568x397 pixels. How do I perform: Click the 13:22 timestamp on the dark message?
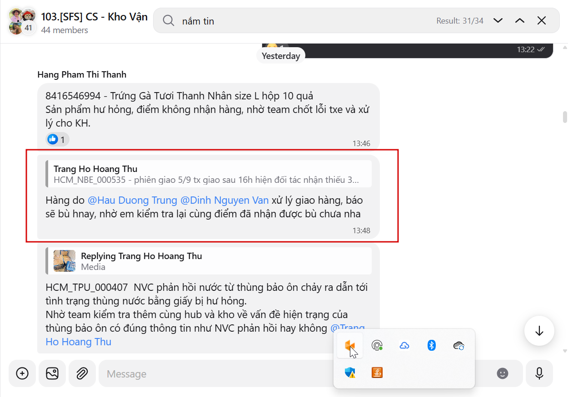526,49
